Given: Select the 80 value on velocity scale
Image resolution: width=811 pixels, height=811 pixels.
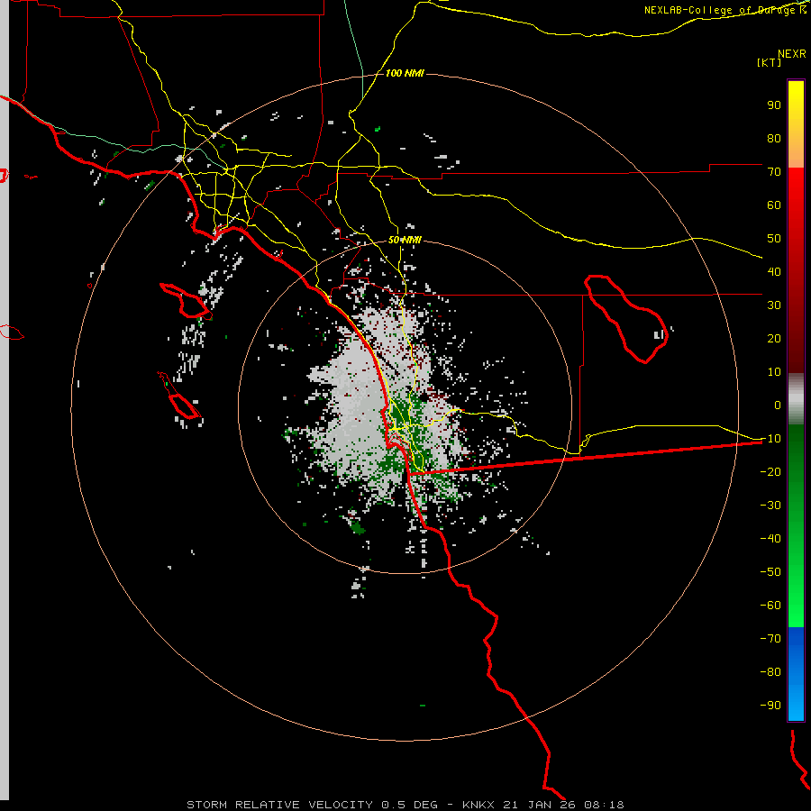Looking at the screenshot, I should [774, 138].
